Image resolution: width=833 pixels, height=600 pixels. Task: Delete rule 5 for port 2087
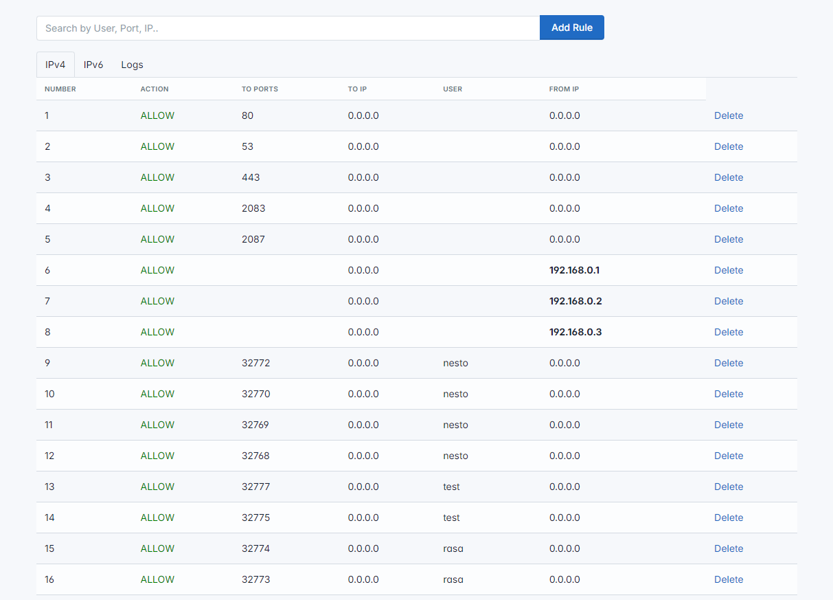(729, 239)
